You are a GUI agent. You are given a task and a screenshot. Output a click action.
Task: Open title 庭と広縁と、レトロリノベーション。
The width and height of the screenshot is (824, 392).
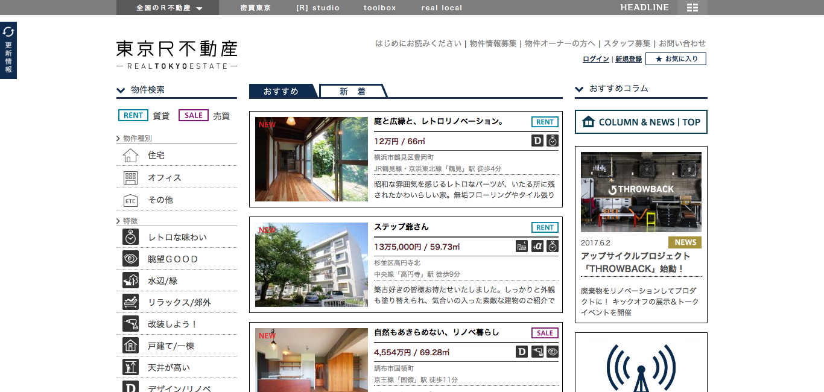[439, 121]
